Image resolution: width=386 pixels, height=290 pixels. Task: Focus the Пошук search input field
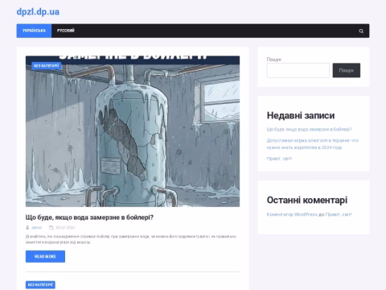click(298, 70)
